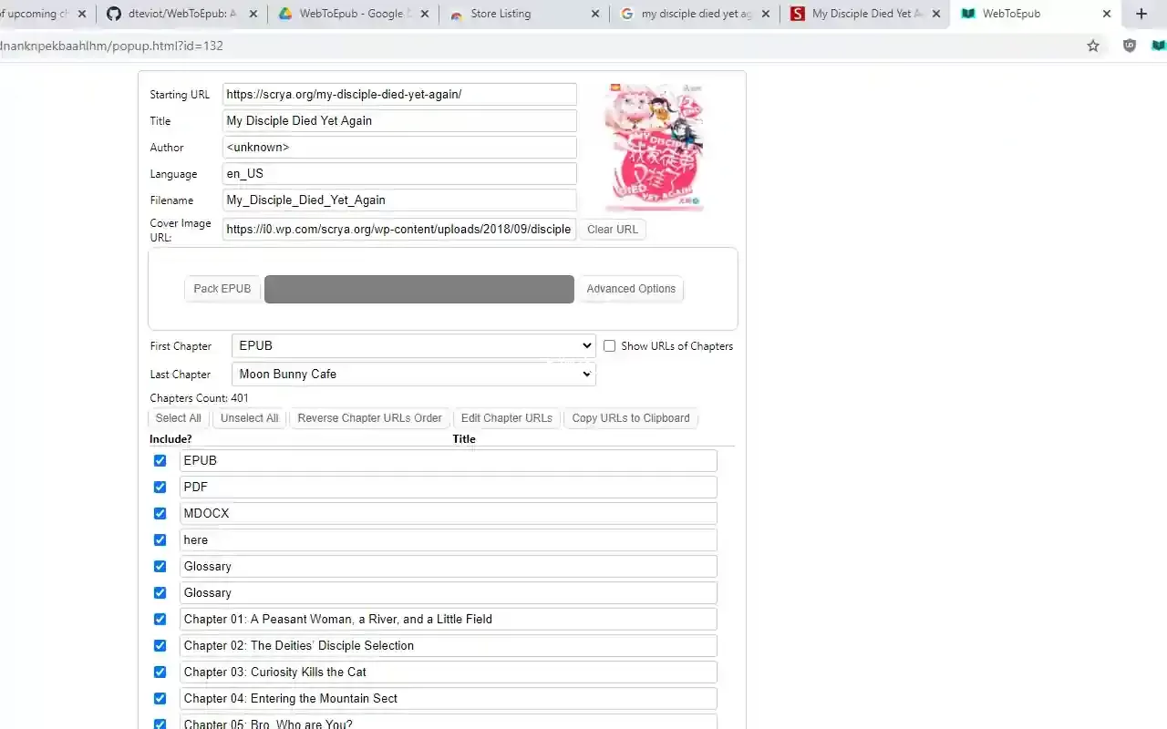Click the Chapter 04 Entering the Mountain Sect title
The width and height of the screenshot is (1167, 729).
[x=448, y=698]
